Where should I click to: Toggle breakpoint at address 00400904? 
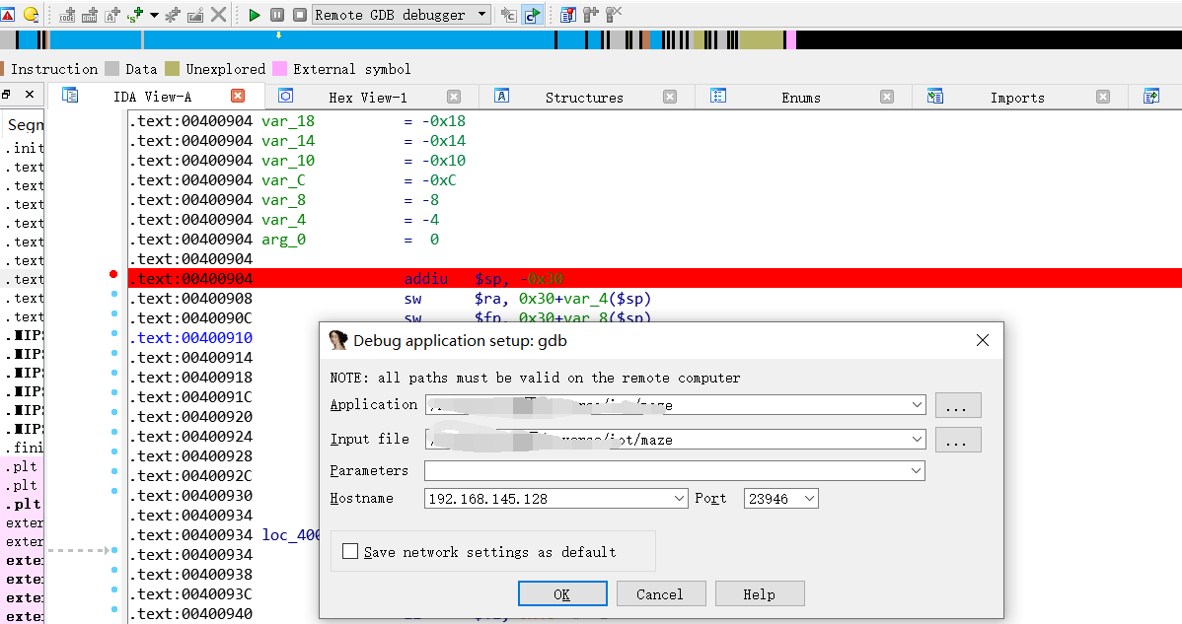tap(114, 274)
